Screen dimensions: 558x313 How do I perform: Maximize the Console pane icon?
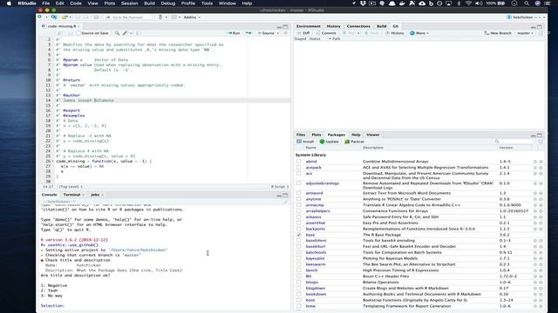click(285, 195)
